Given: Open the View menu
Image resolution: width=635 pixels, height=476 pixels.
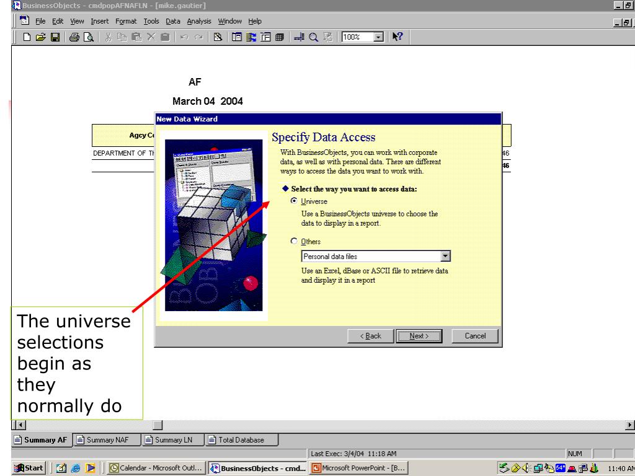Looking at the screenshot, I should 77,21.
